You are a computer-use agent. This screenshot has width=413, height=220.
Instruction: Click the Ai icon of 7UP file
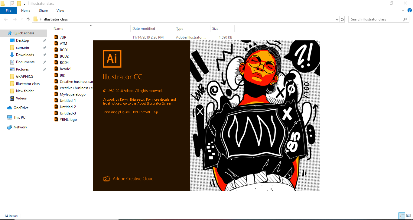pos(56,37)
